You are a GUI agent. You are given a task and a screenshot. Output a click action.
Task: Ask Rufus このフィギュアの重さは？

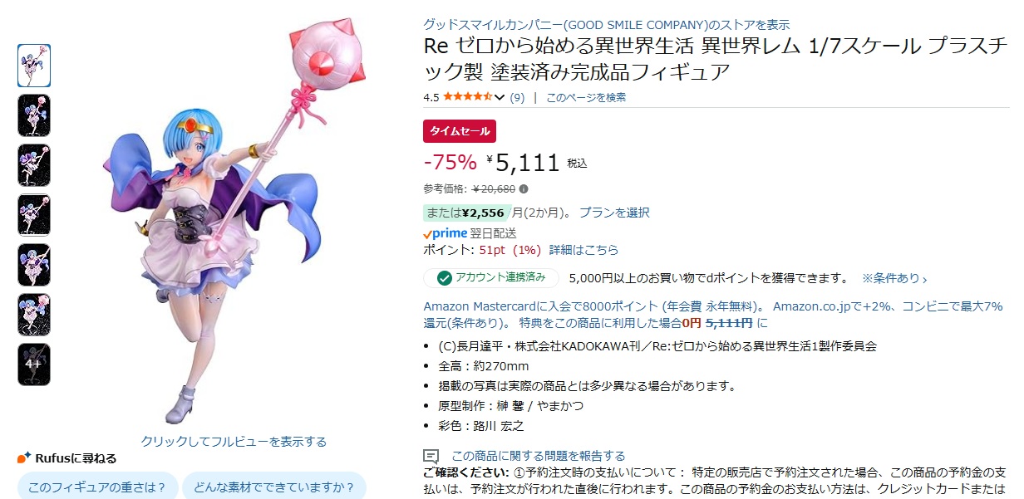point(97,487)
